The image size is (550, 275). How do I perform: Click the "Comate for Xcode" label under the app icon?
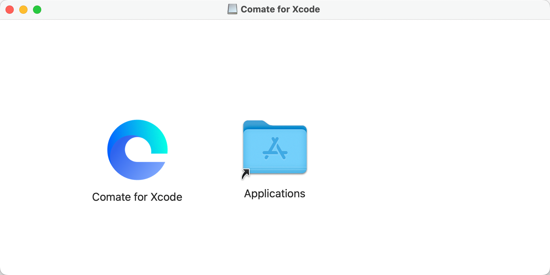point(137,197)
